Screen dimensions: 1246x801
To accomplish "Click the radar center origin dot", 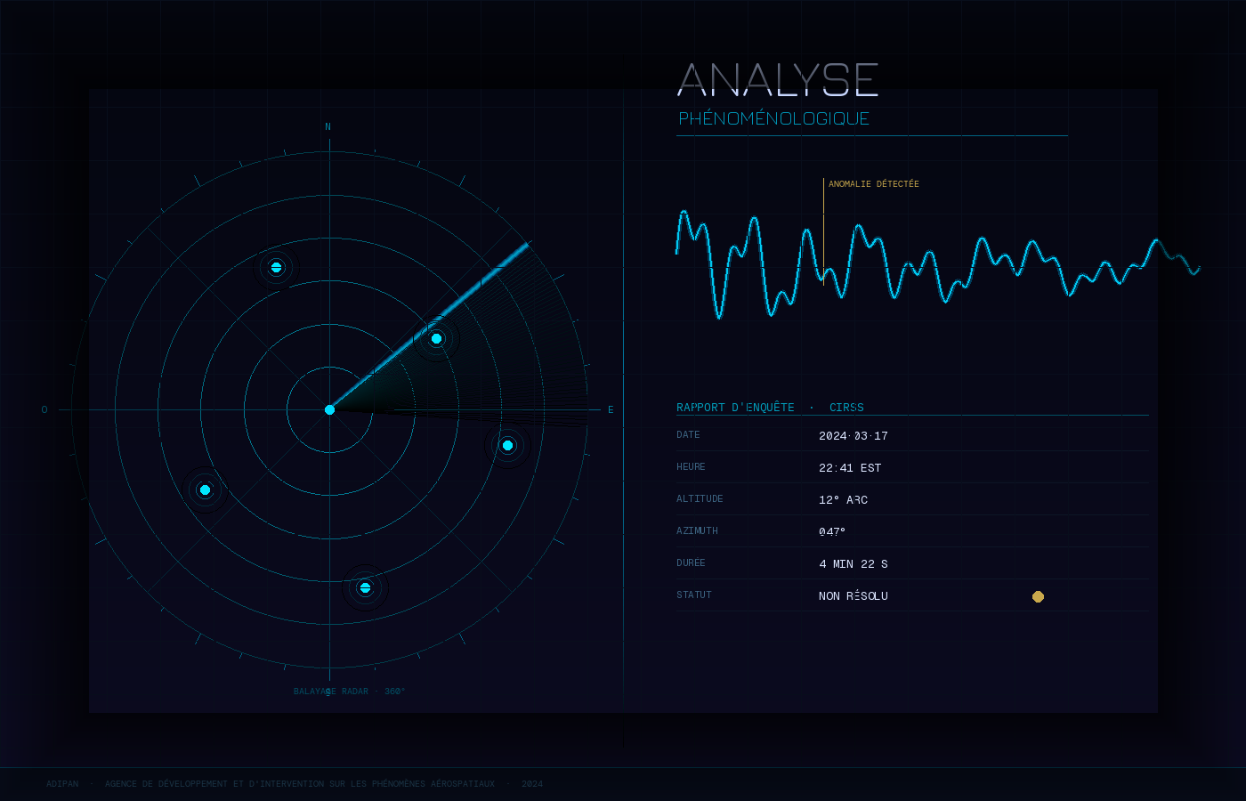I will (329, 409).
